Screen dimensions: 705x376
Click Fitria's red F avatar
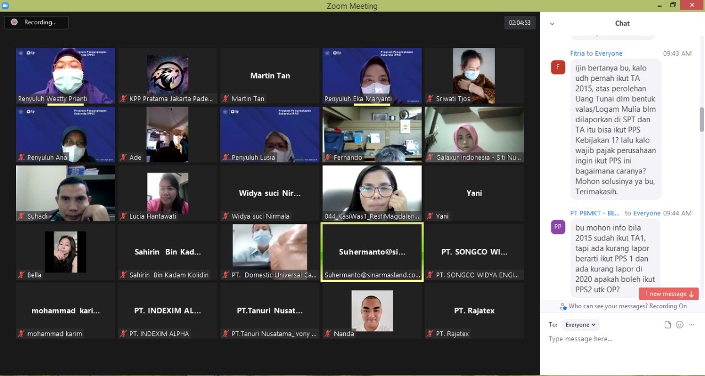coord(558,67)
